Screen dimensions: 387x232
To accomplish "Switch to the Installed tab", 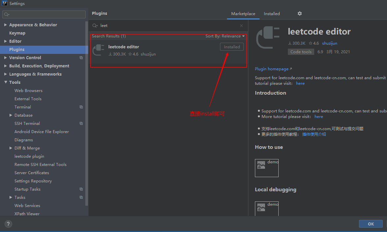I will [x=272, y=14].
